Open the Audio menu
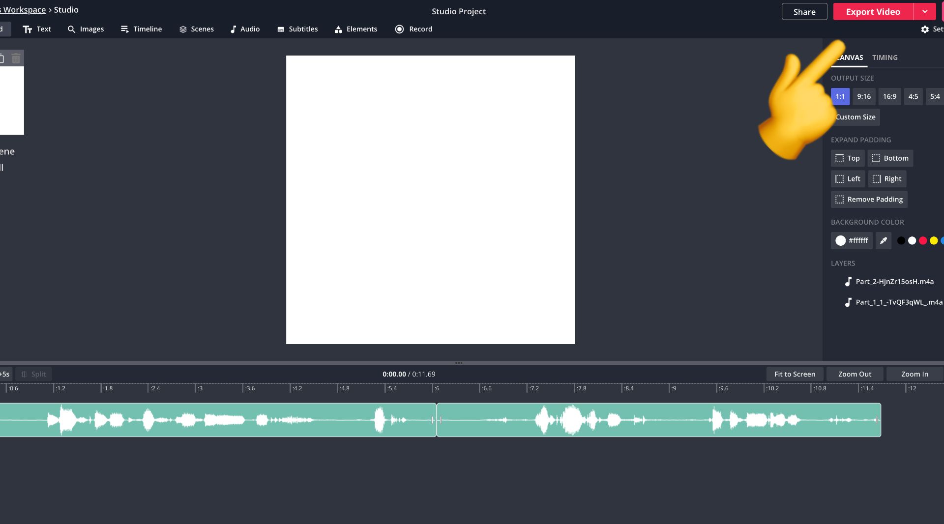Viewport: 944px width, 524px height. (245, 29)
